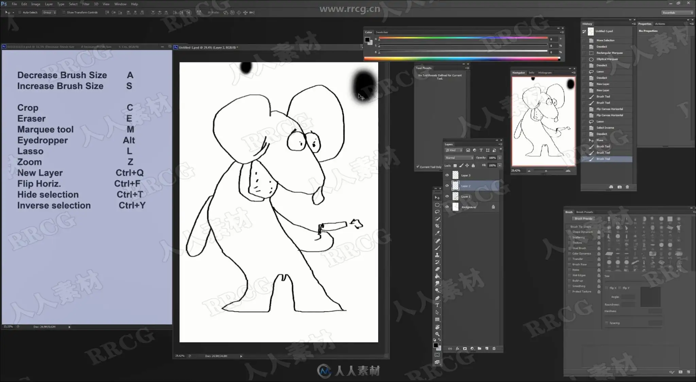The image size is (696, 382).
Task: Delete layer using trash icon in Layers panel
Action: (x=494, y=348)
